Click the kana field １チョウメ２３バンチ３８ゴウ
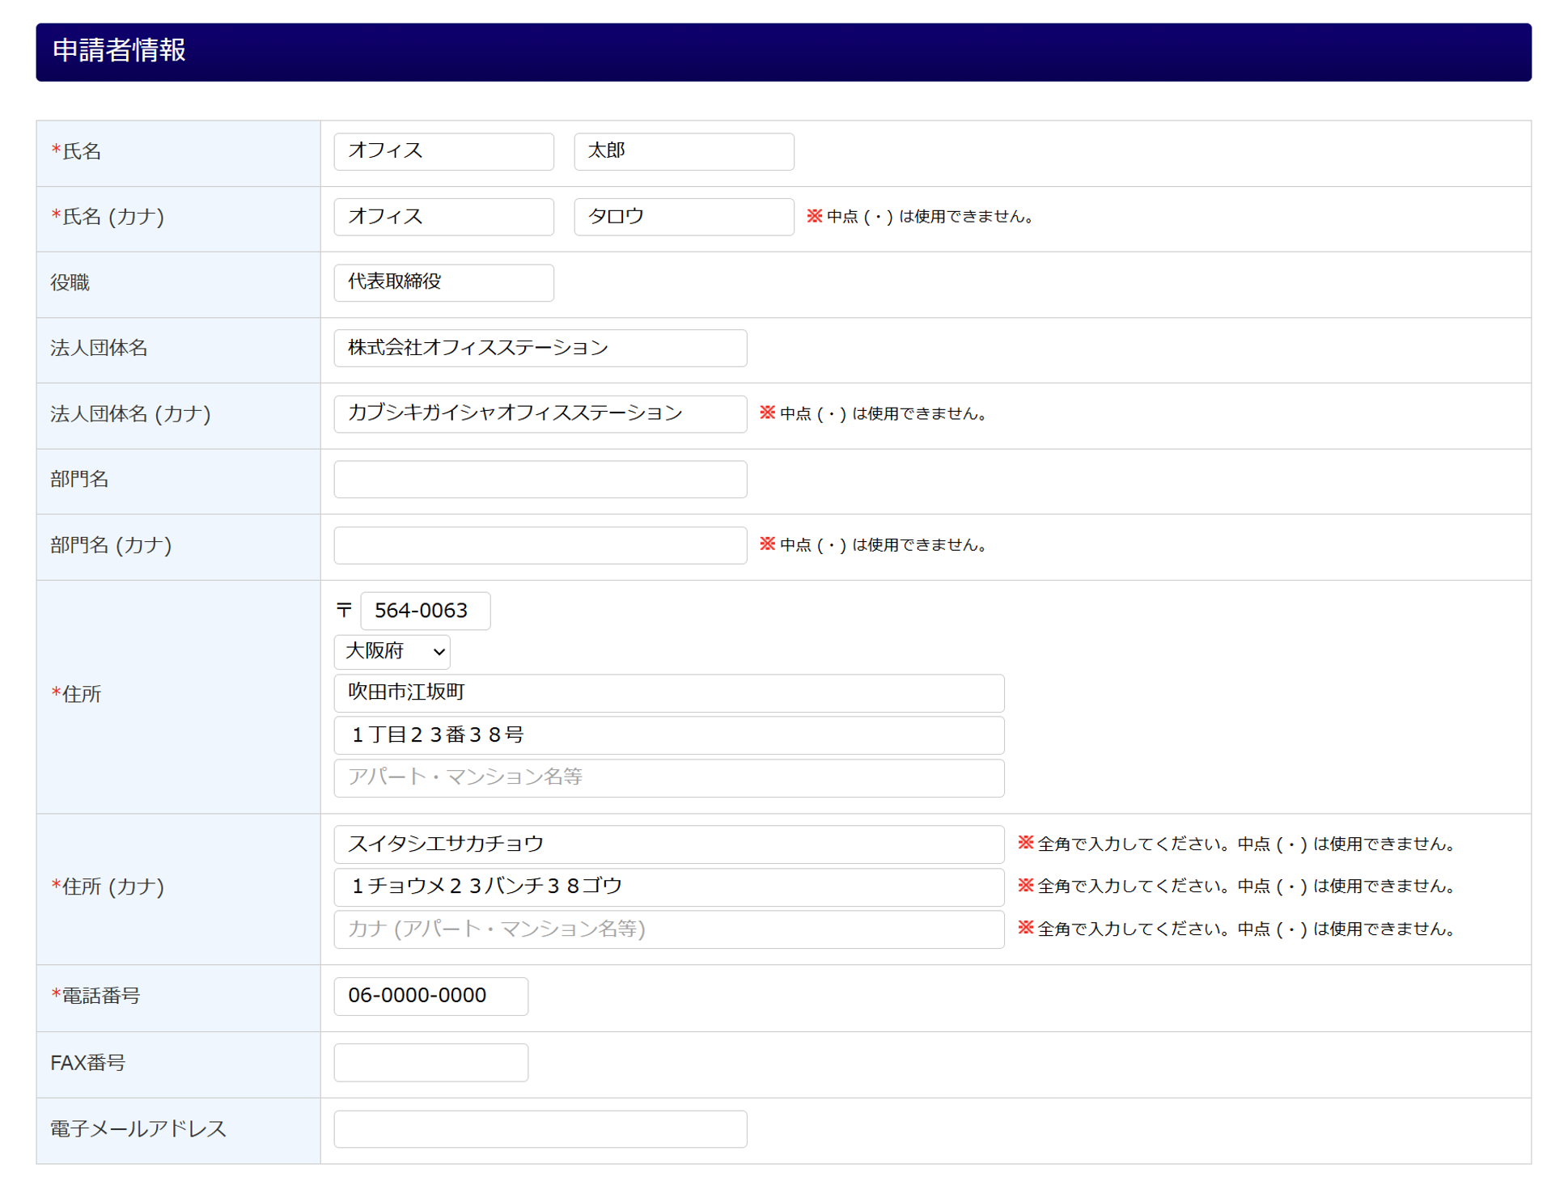Image resolution: width=1568 pixels, height=1185 pixels. (668, 887)
